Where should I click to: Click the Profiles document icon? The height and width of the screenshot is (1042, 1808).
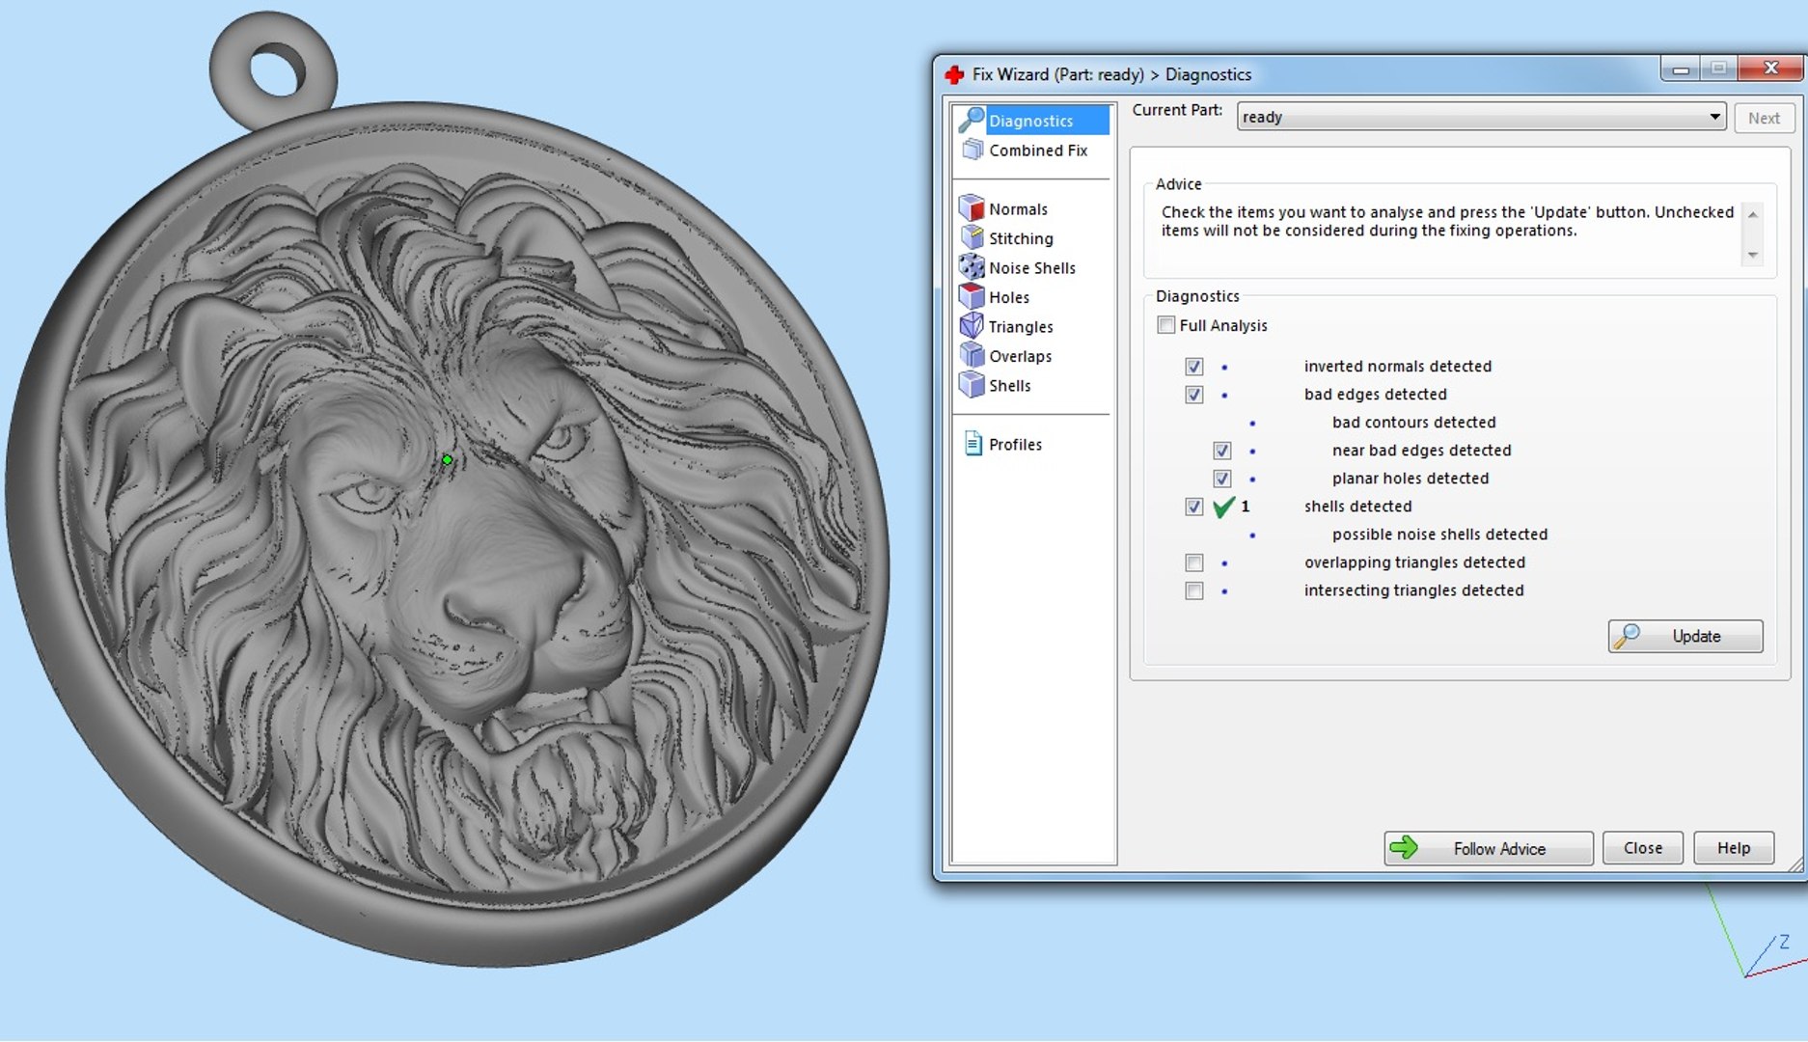pos(972,444)
